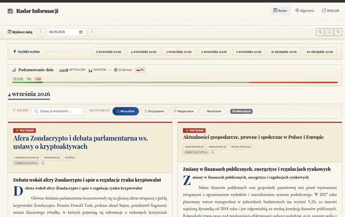Open the 04.09.2026 date field

pyautogui.click(x=66, y=32)
